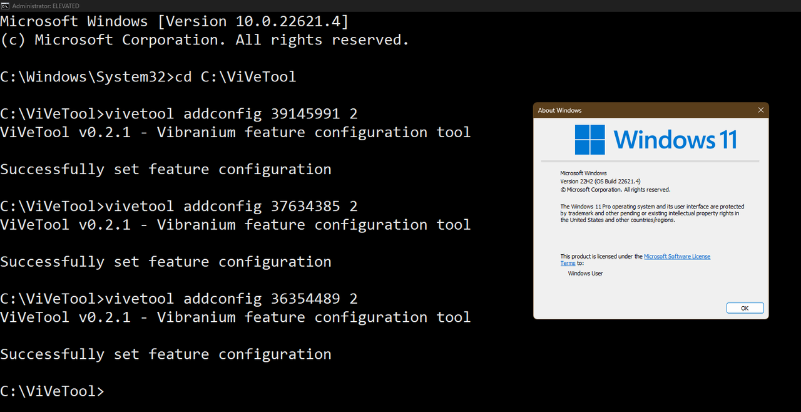Click 'Version 22H2 (OS Build 22621.4)' text

[600, 181]
